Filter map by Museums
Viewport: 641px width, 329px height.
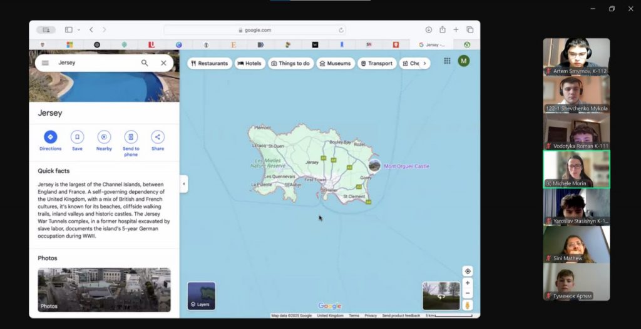pos(335,63)
